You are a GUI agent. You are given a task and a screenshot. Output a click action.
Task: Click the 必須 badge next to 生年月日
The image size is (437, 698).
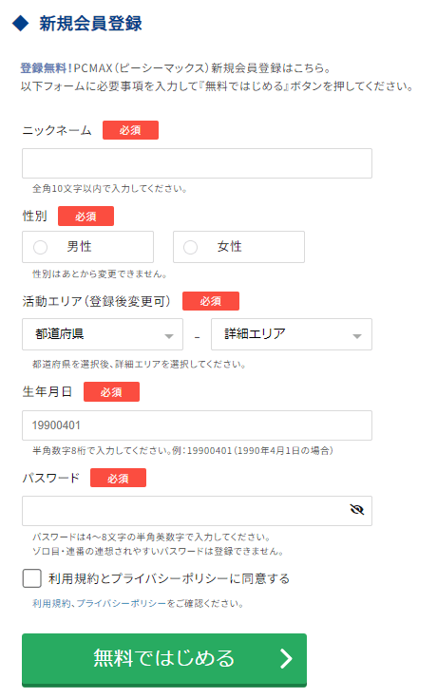(111, 391)
